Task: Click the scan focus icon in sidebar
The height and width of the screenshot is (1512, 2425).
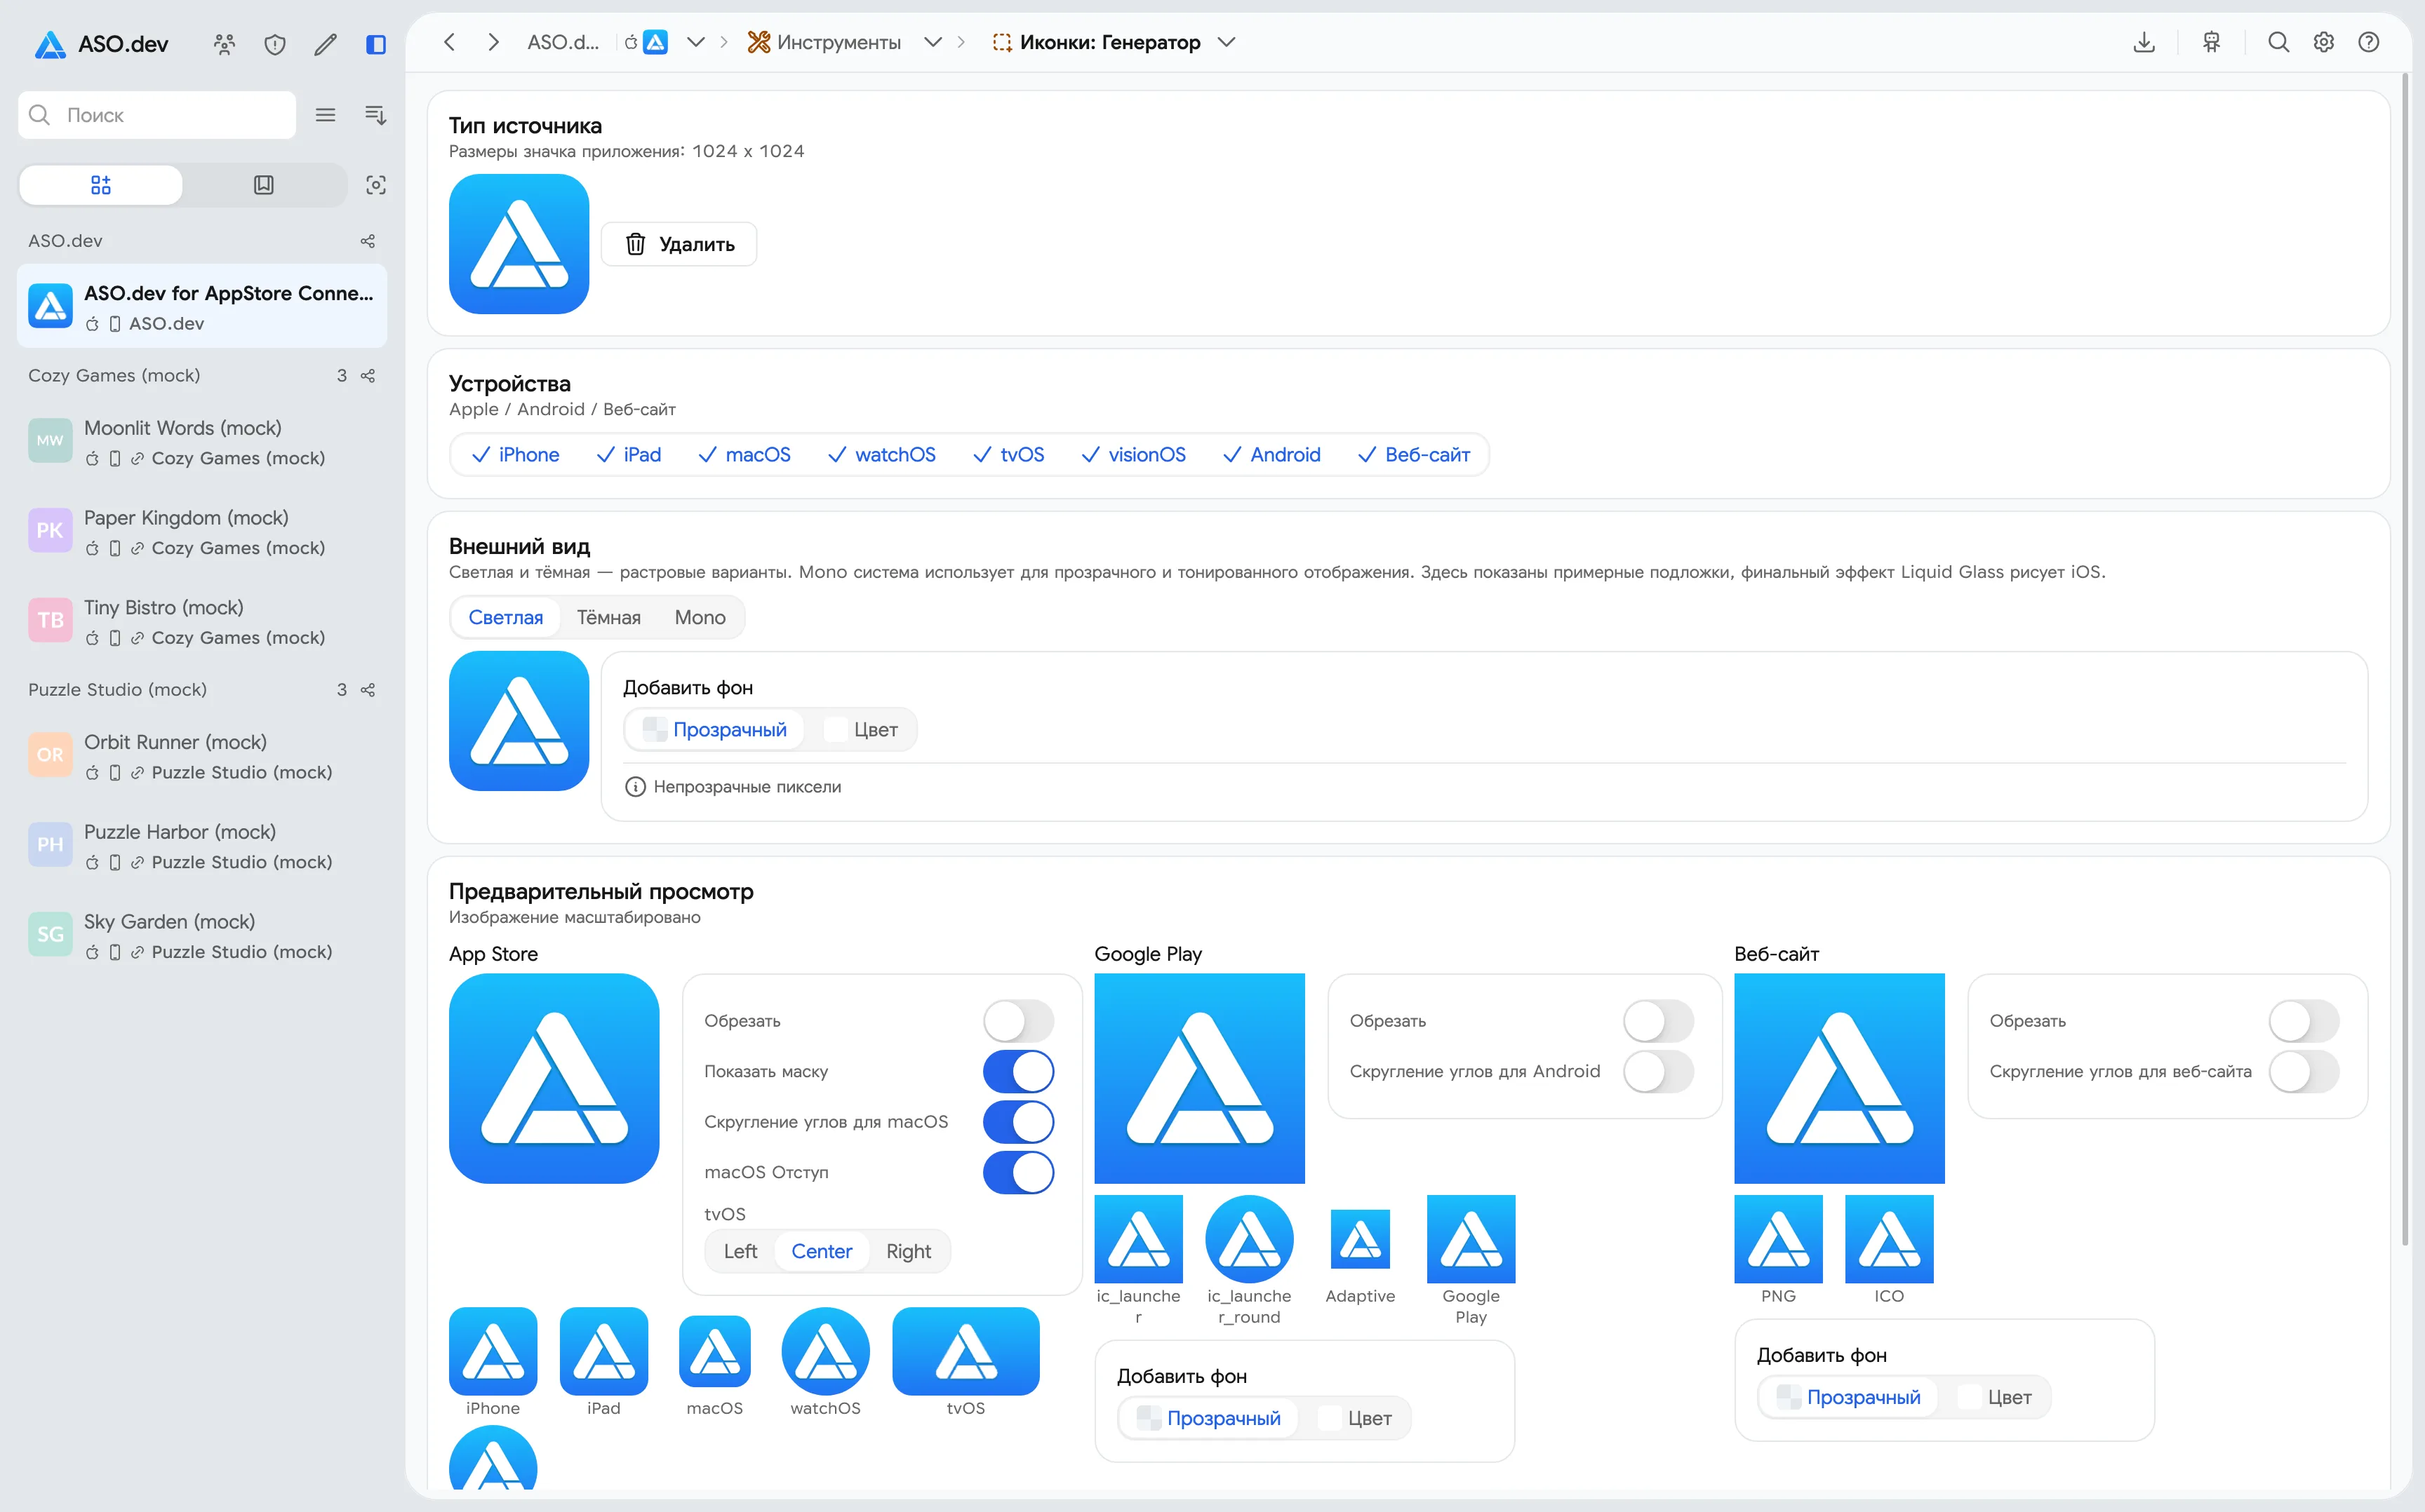Action: click(376, 185)
